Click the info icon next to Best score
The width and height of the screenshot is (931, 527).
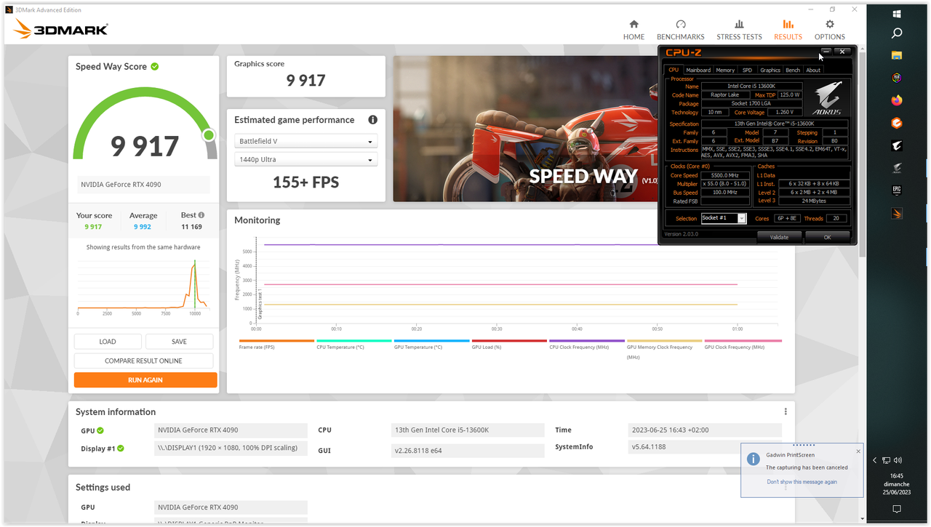click(x=201, y=215)
